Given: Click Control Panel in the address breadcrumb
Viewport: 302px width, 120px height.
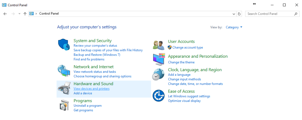Looking at the screenshot, I should 49,13.
